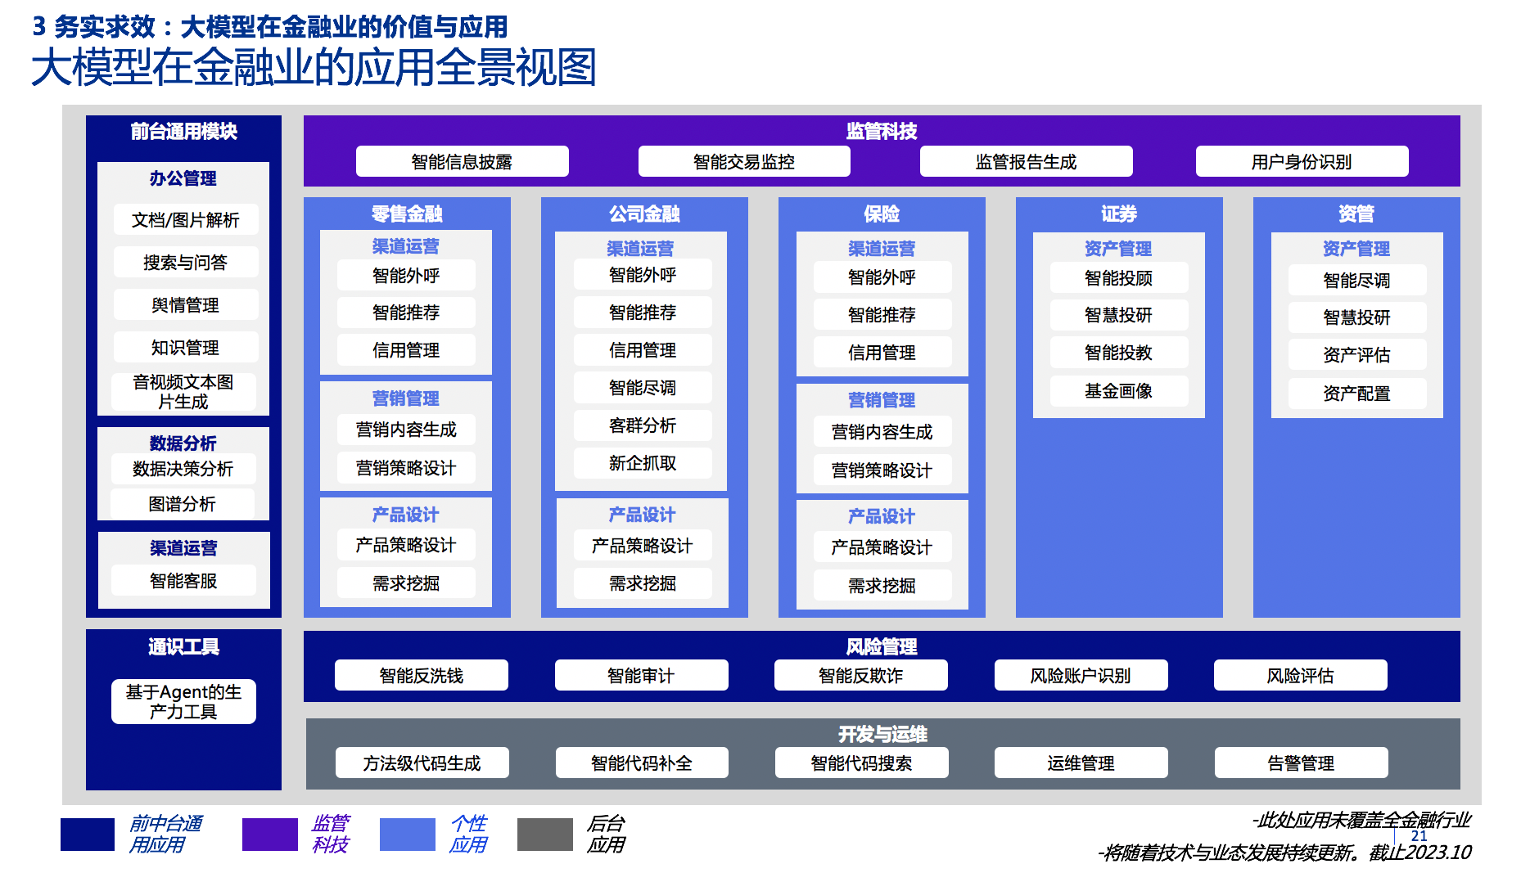Screen dimensions: 1521x882
Task: Click the 智能反欺诈 box
Action: click(x=861, y=675)
